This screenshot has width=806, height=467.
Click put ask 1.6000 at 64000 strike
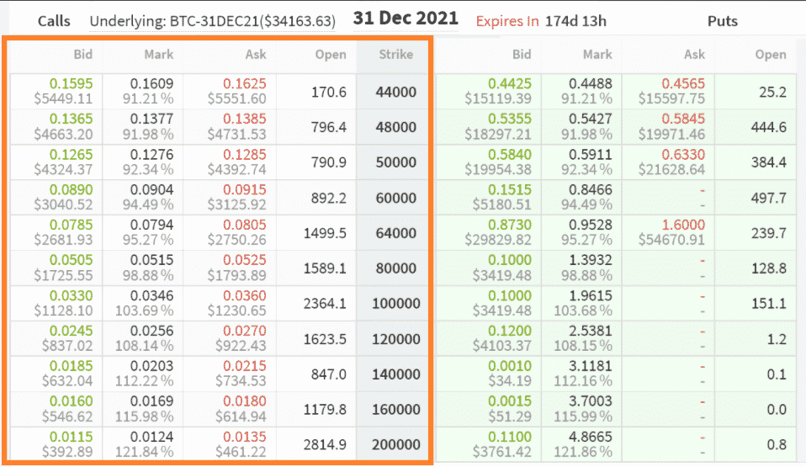click(682, 226)
